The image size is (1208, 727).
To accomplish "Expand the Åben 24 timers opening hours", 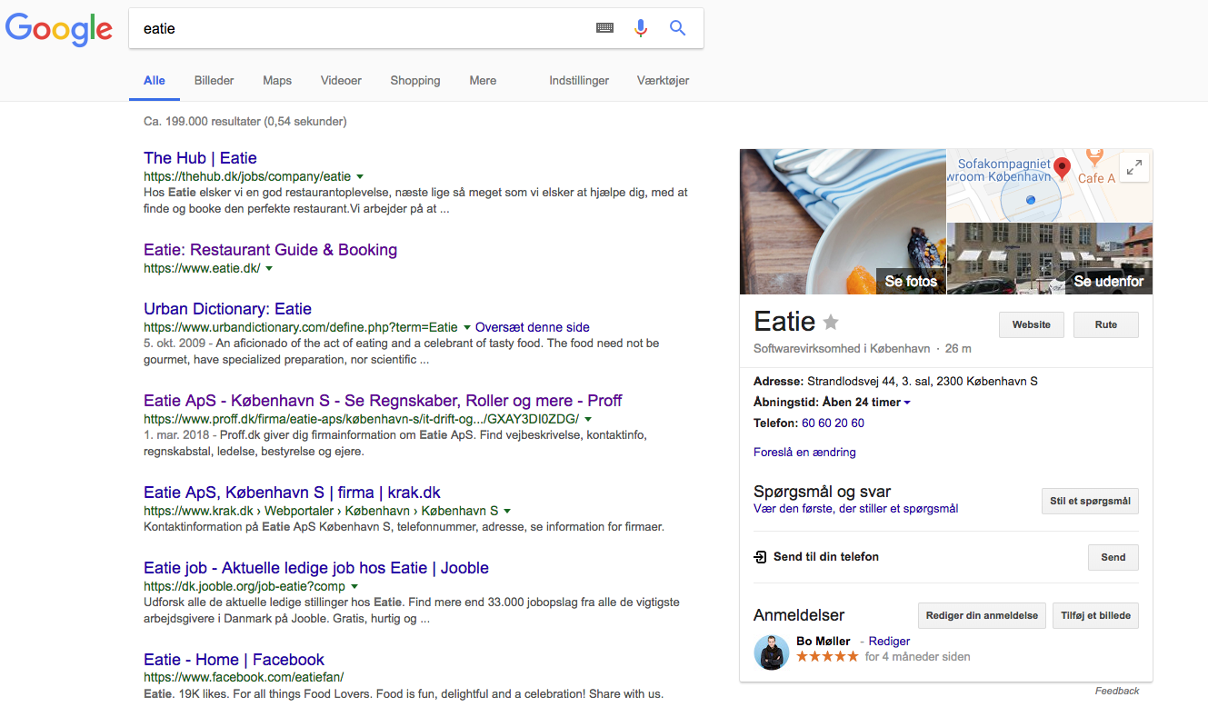I will [x=906, y=403].
